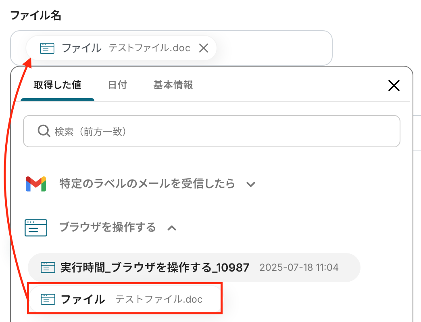Image resolution: width=421 pixels, height=322 pixels.
Task: Switch to the 日付 tab
Action: click(117, 85)
